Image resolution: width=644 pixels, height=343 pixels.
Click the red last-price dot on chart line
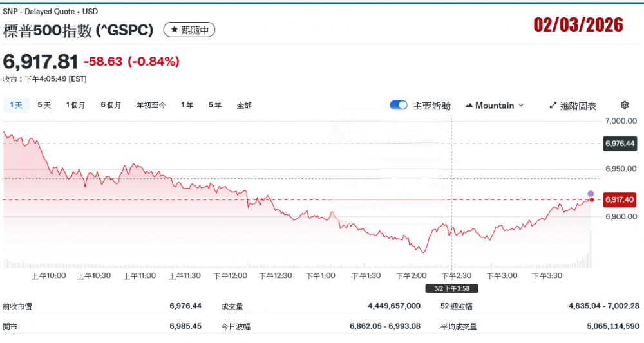(592, 200)
